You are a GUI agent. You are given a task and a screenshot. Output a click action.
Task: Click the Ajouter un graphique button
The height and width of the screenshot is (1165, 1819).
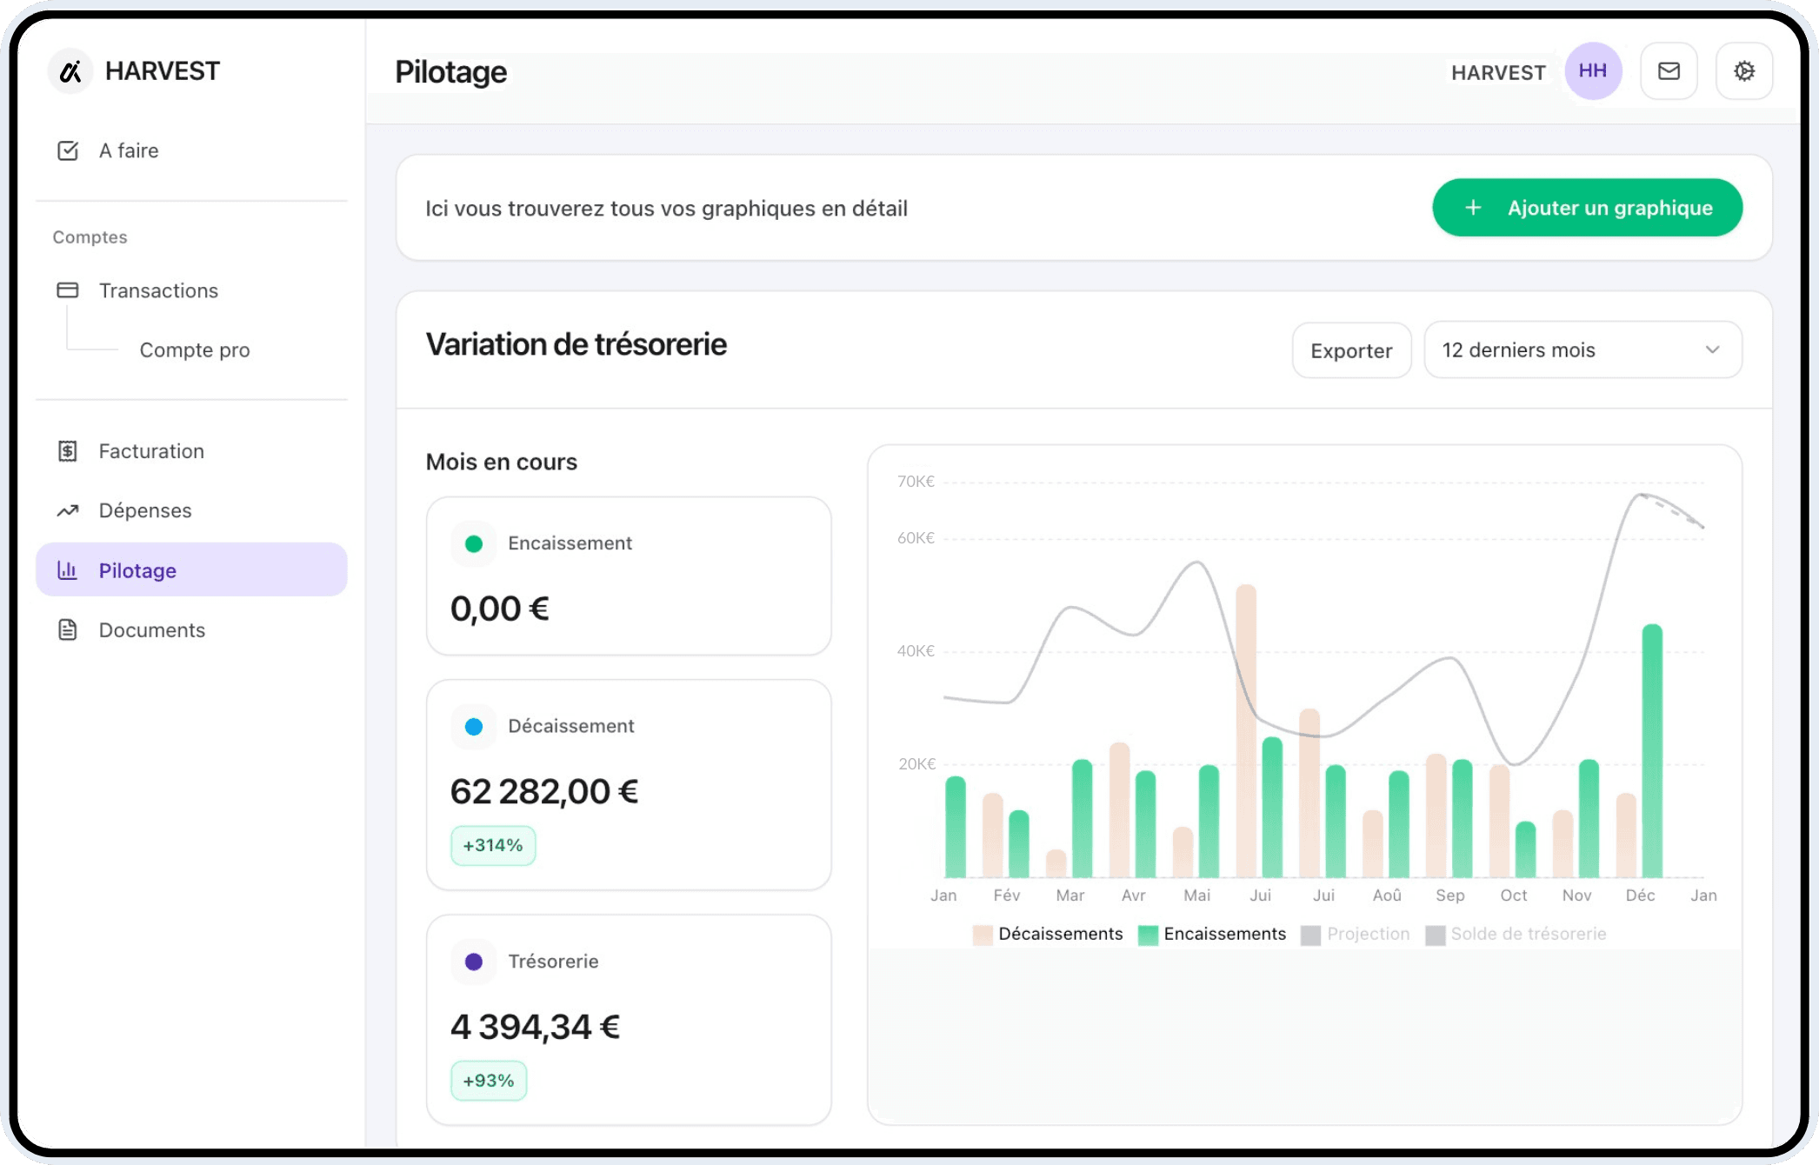1587,208
